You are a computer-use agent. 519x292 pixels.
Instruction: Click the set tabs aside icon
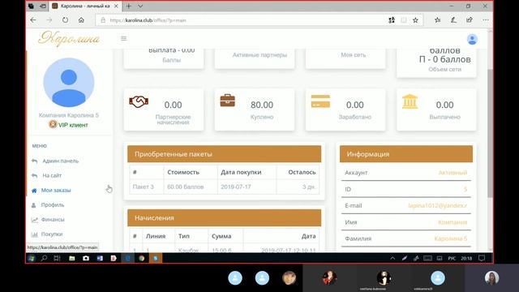(43, 6)
